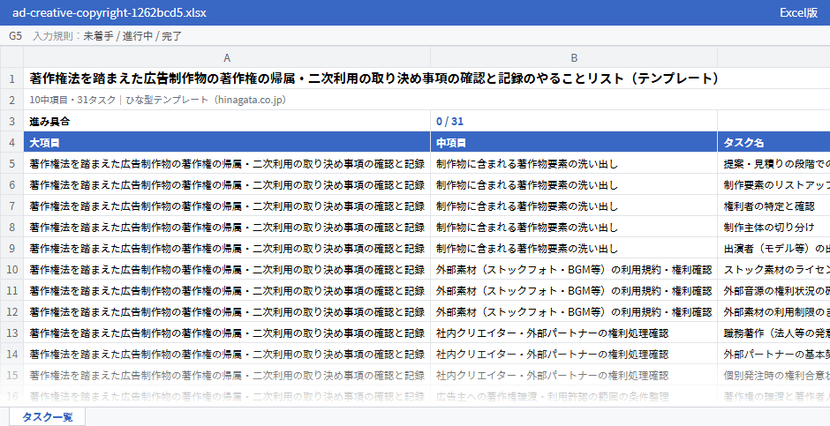Select row header 13
Screen dimensions: 830x426
click(11, 333)
